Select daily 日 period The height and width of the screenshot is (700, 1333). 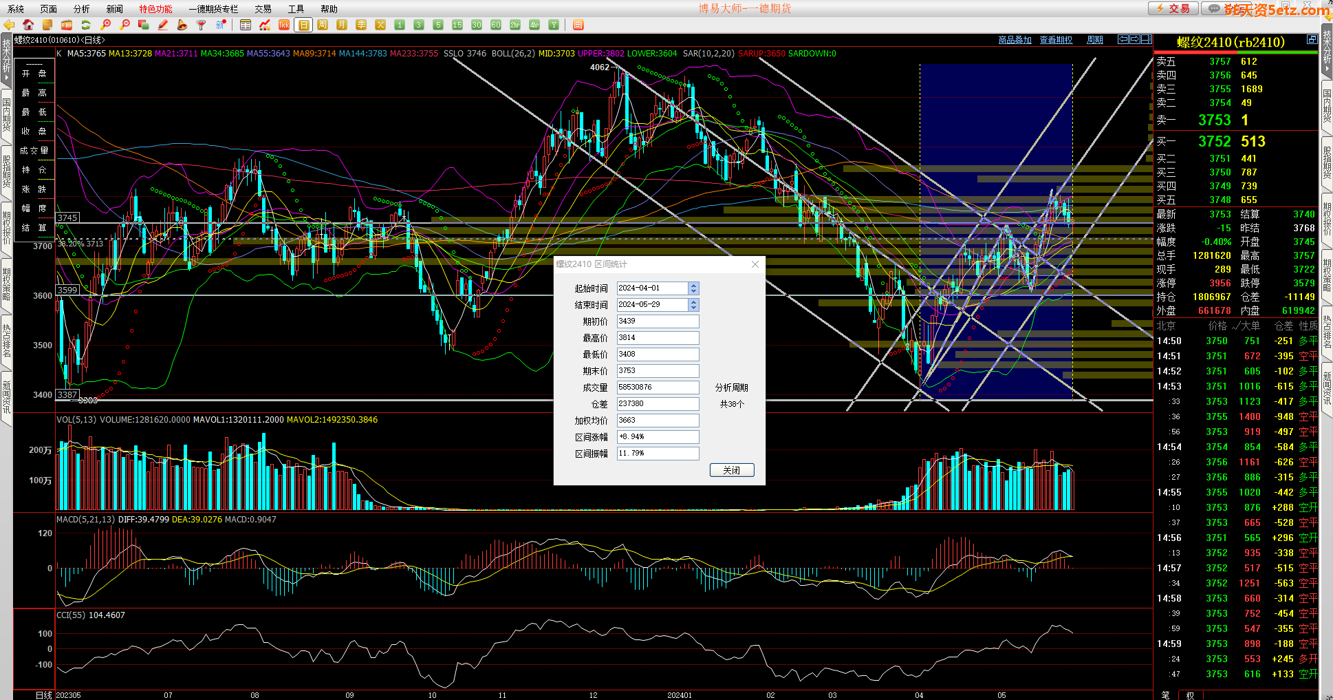tap(303, 25)
